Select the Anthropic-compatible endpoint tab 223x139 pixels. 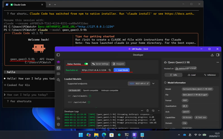110,91
